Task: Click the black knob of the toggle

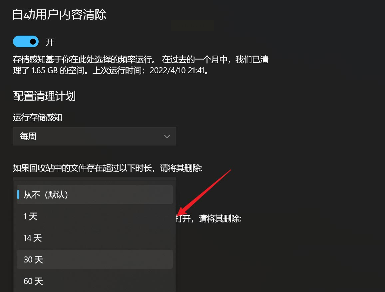Action: point(33,42)
